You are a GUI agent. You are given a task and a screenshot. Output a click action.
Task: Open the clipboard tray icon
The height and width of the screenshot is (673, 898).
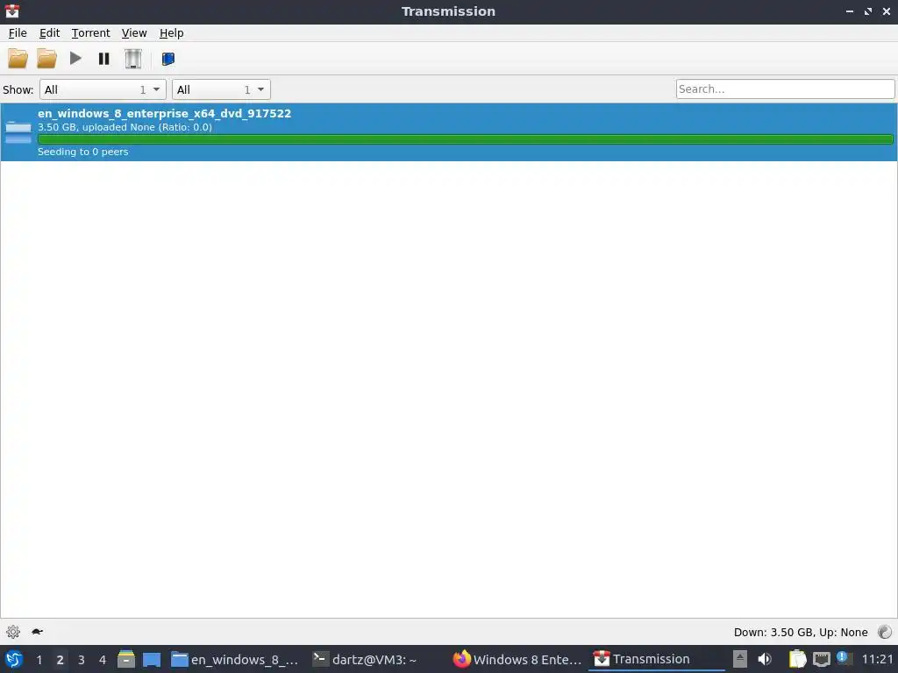pos(797,659)
